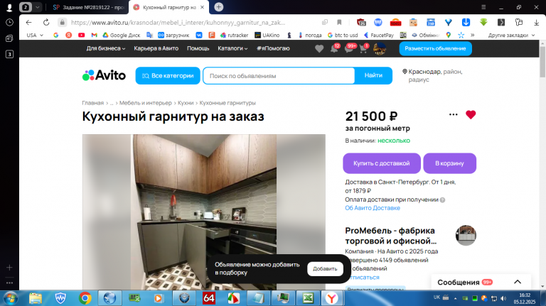This screenshot has width=546, height=306.
Task: Expand the Каталоги dropdown menu
Action: pyautogui.click(x=232, y=49)
